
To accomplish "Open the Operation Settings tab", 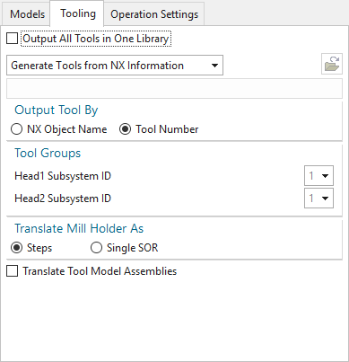I will tap(154, 14).
